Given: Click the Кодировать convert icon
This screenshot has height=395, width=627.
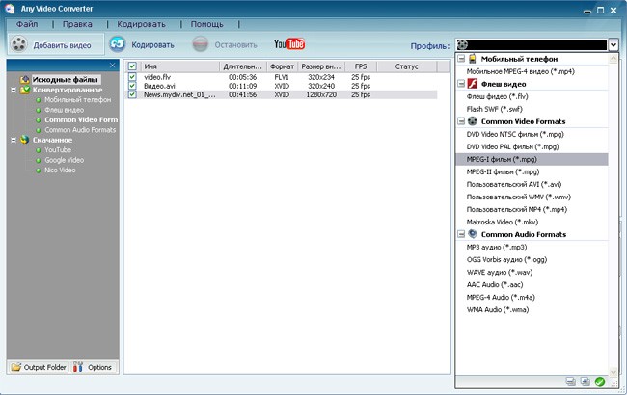Looking at the screenshot, I should [x=118, y=44].
